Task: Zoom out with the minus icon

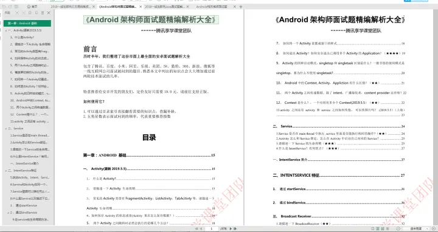Action: click(x=398, y=228)
